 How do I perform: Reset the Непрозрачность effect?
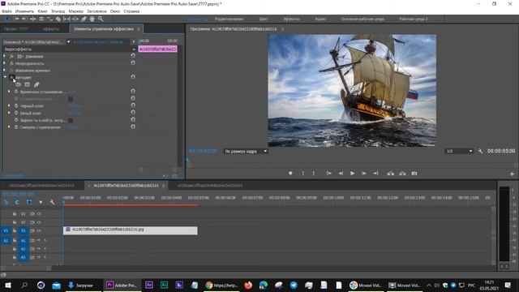(133, 63)
